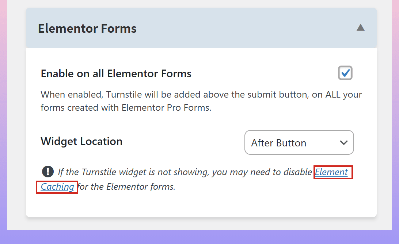
Task: Click 'for the Elementor forms.' note text
Action: pyautogui.click(x=126, y=187)
